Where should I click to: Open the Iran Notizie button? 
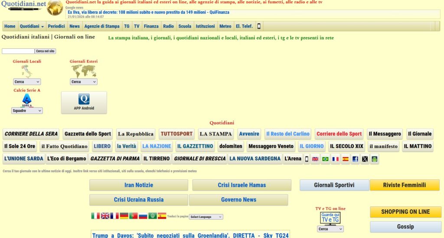pyautogui.click(x=139, y=185)
